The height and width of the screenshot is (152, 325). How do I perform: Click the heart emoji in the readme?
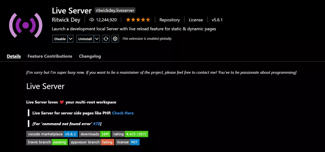(61, 102)
